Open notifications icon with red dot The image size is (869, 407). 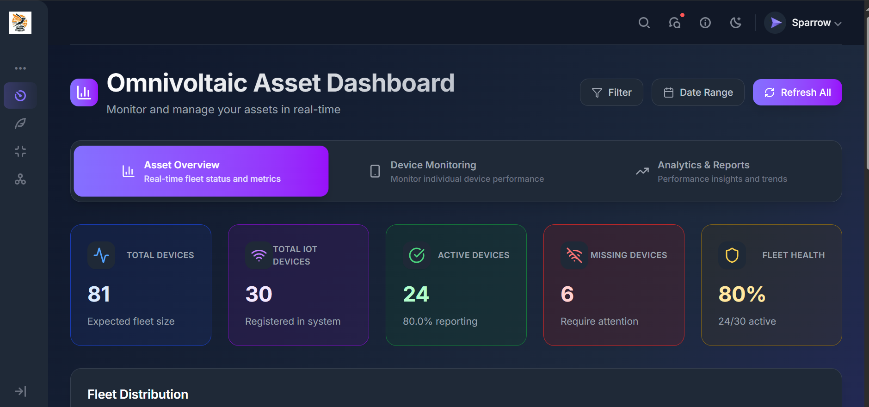tap(675, 22)
